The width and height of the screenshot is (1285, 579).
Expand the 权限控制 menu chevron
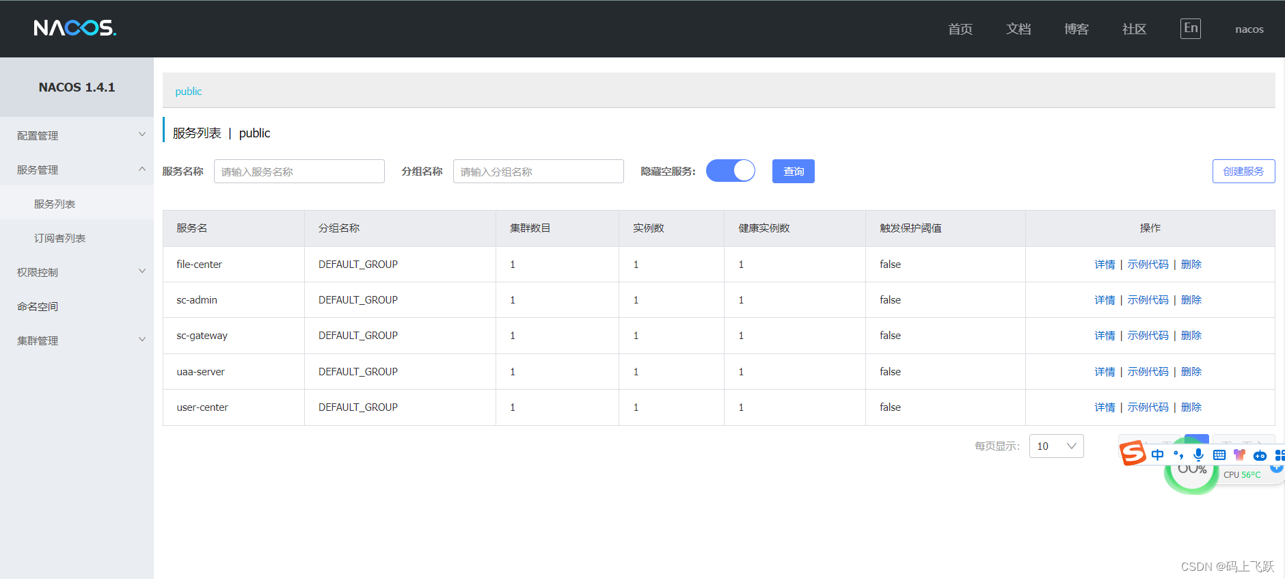[142, 271]
